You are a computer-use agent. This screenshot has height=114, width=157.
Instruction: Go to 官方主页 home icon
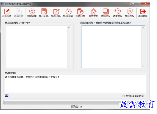pyautogui.click(x=93, y=12)
